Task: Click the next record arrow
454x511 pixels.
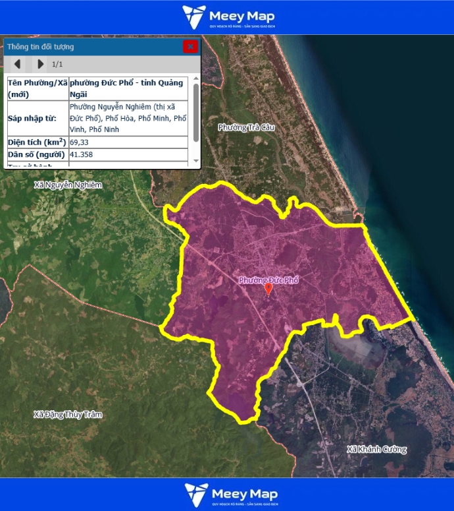Action: pyautogui.click(x=40, y=64)
